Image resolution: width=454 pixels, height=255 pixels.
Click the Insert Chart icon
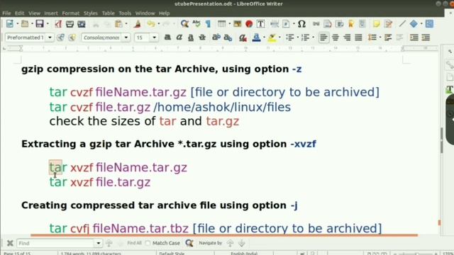click(249, 24)
